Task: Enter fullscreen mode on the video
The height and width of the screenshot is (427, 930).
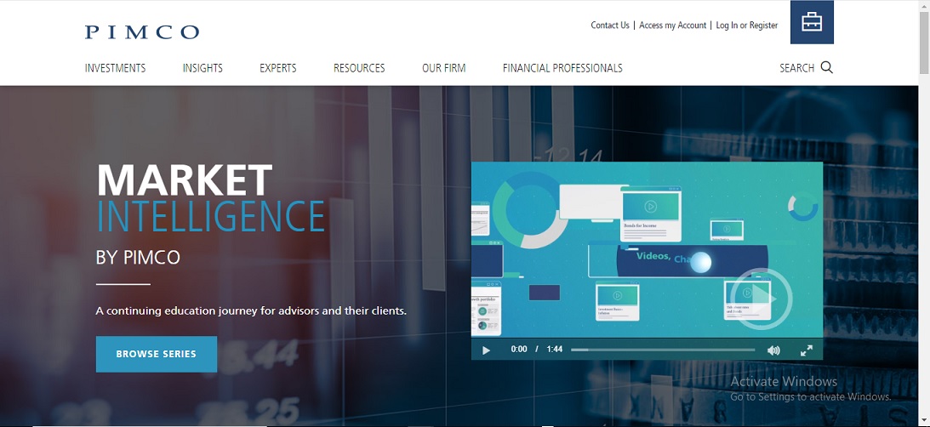Action: (x=807, y=350)
